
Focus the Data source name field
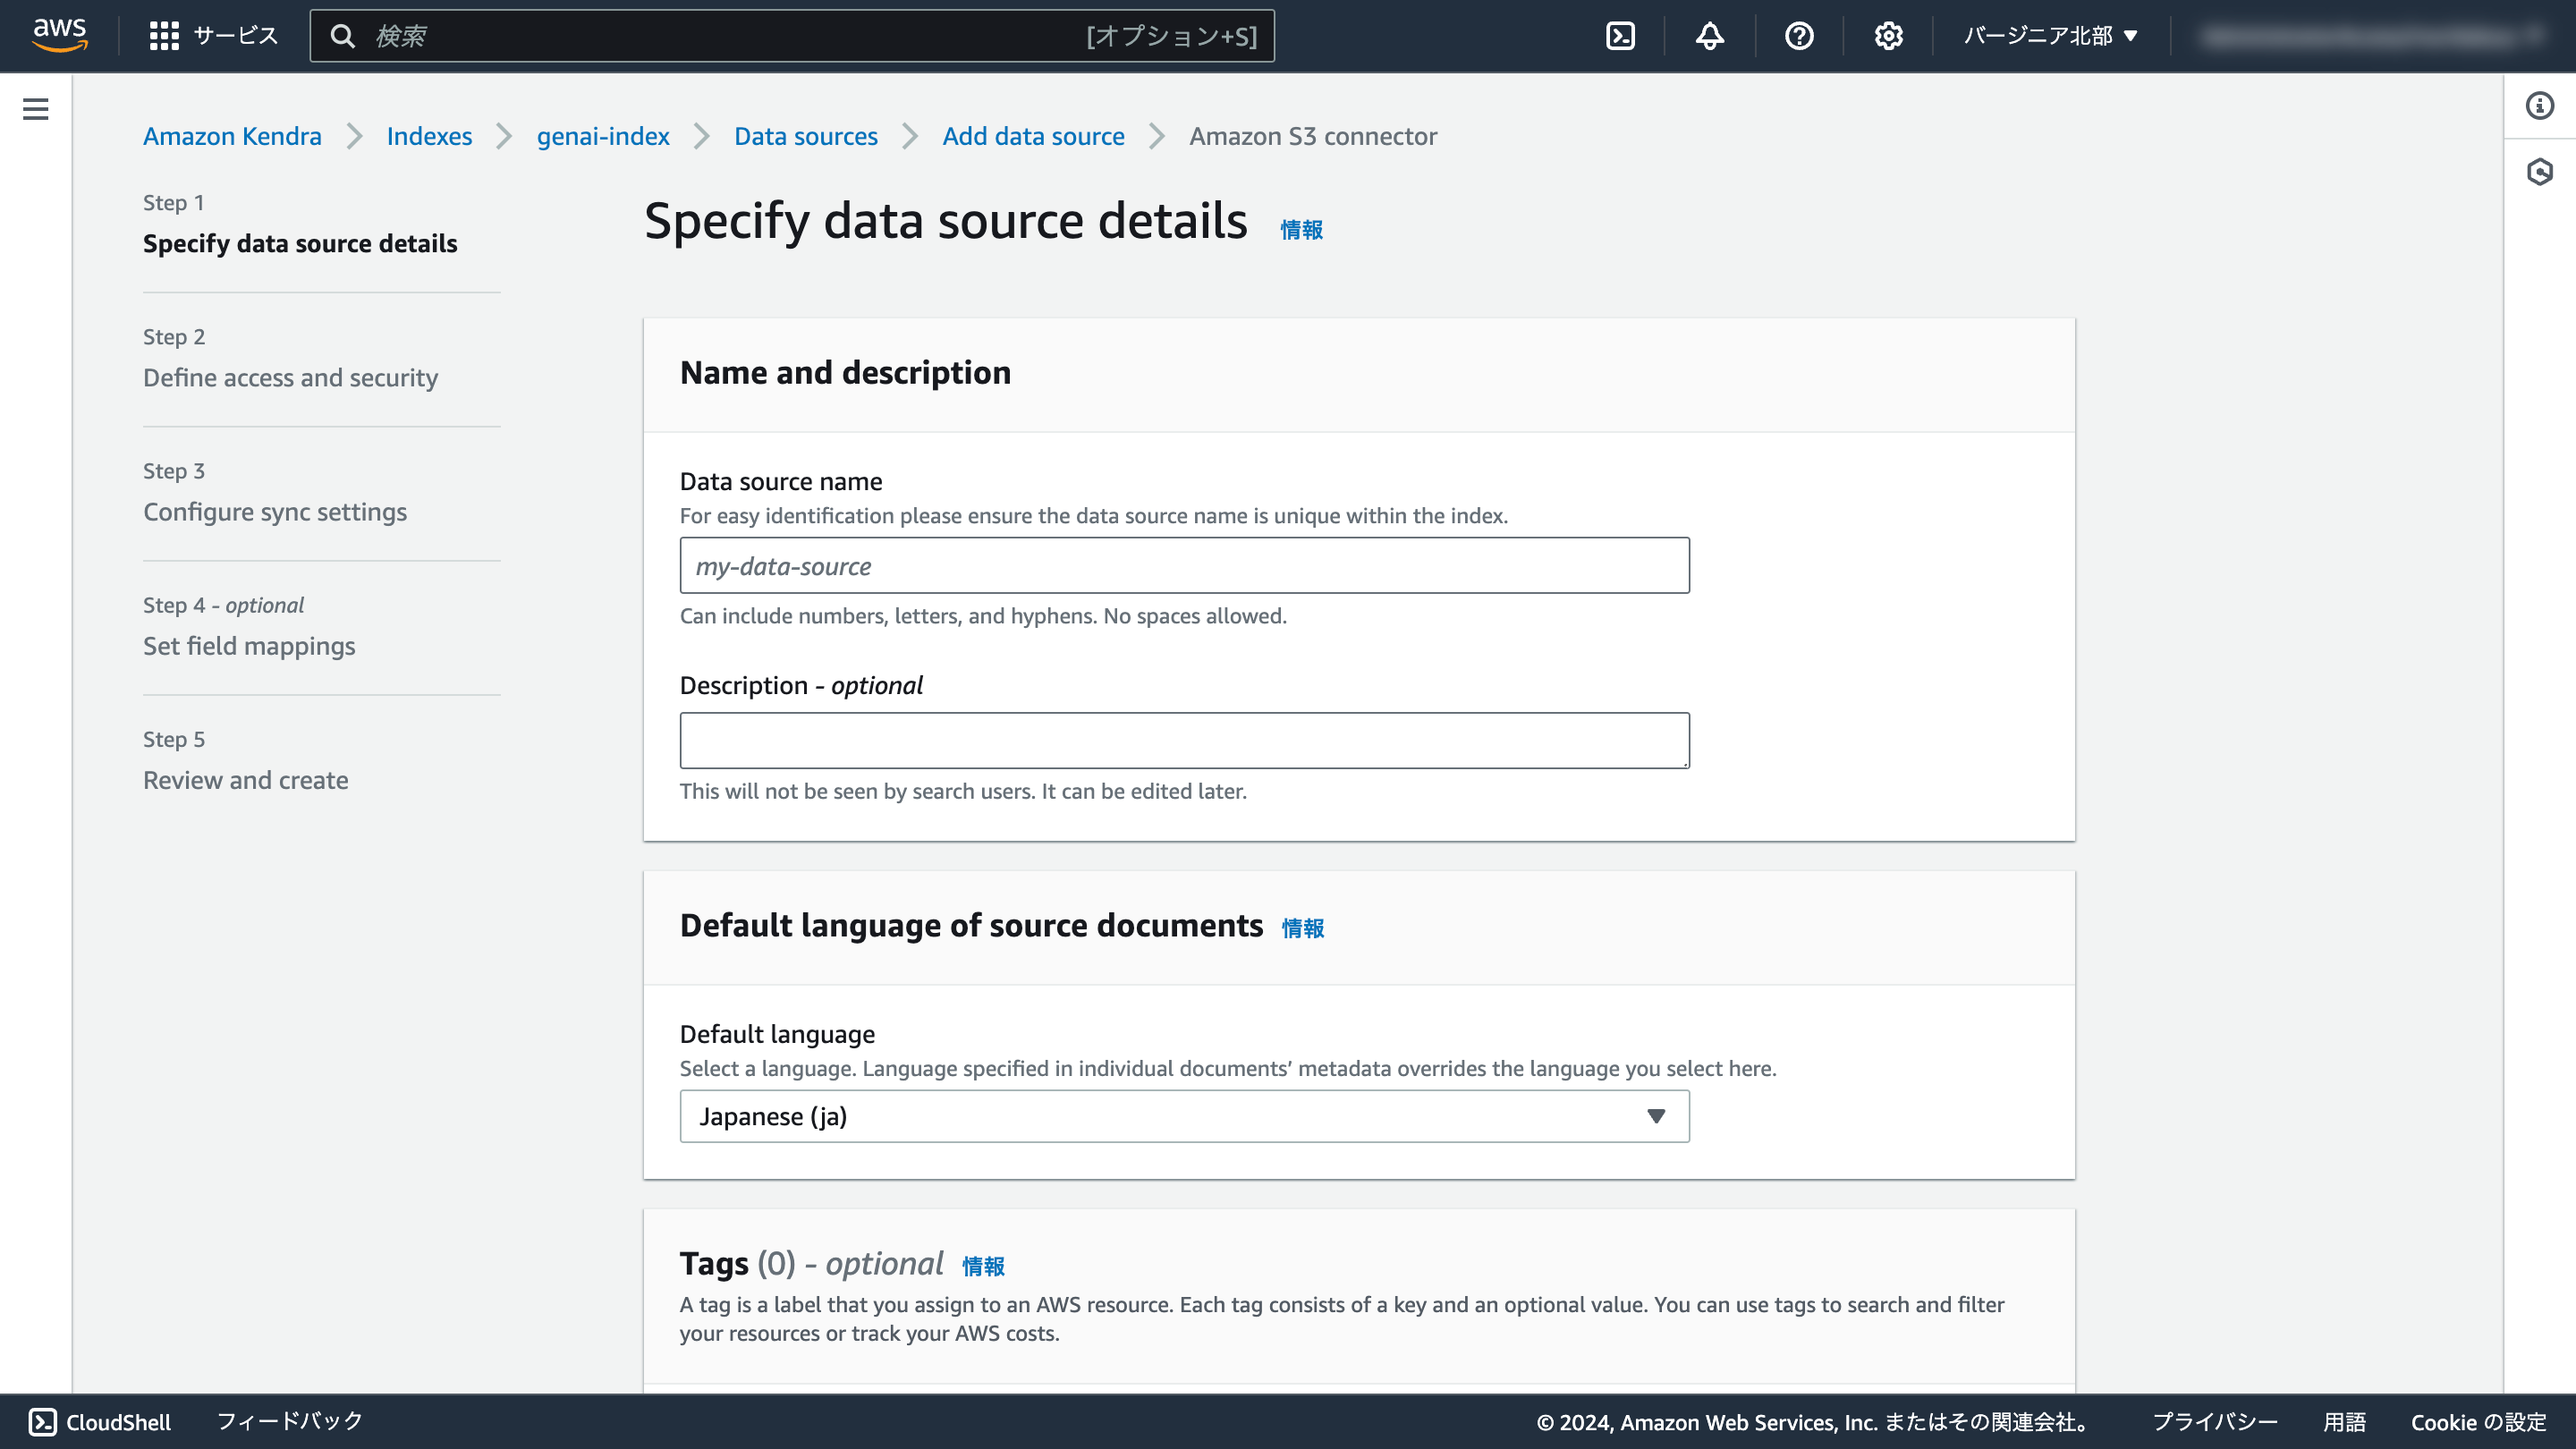pyautogui.click(x=1184, y=566)
